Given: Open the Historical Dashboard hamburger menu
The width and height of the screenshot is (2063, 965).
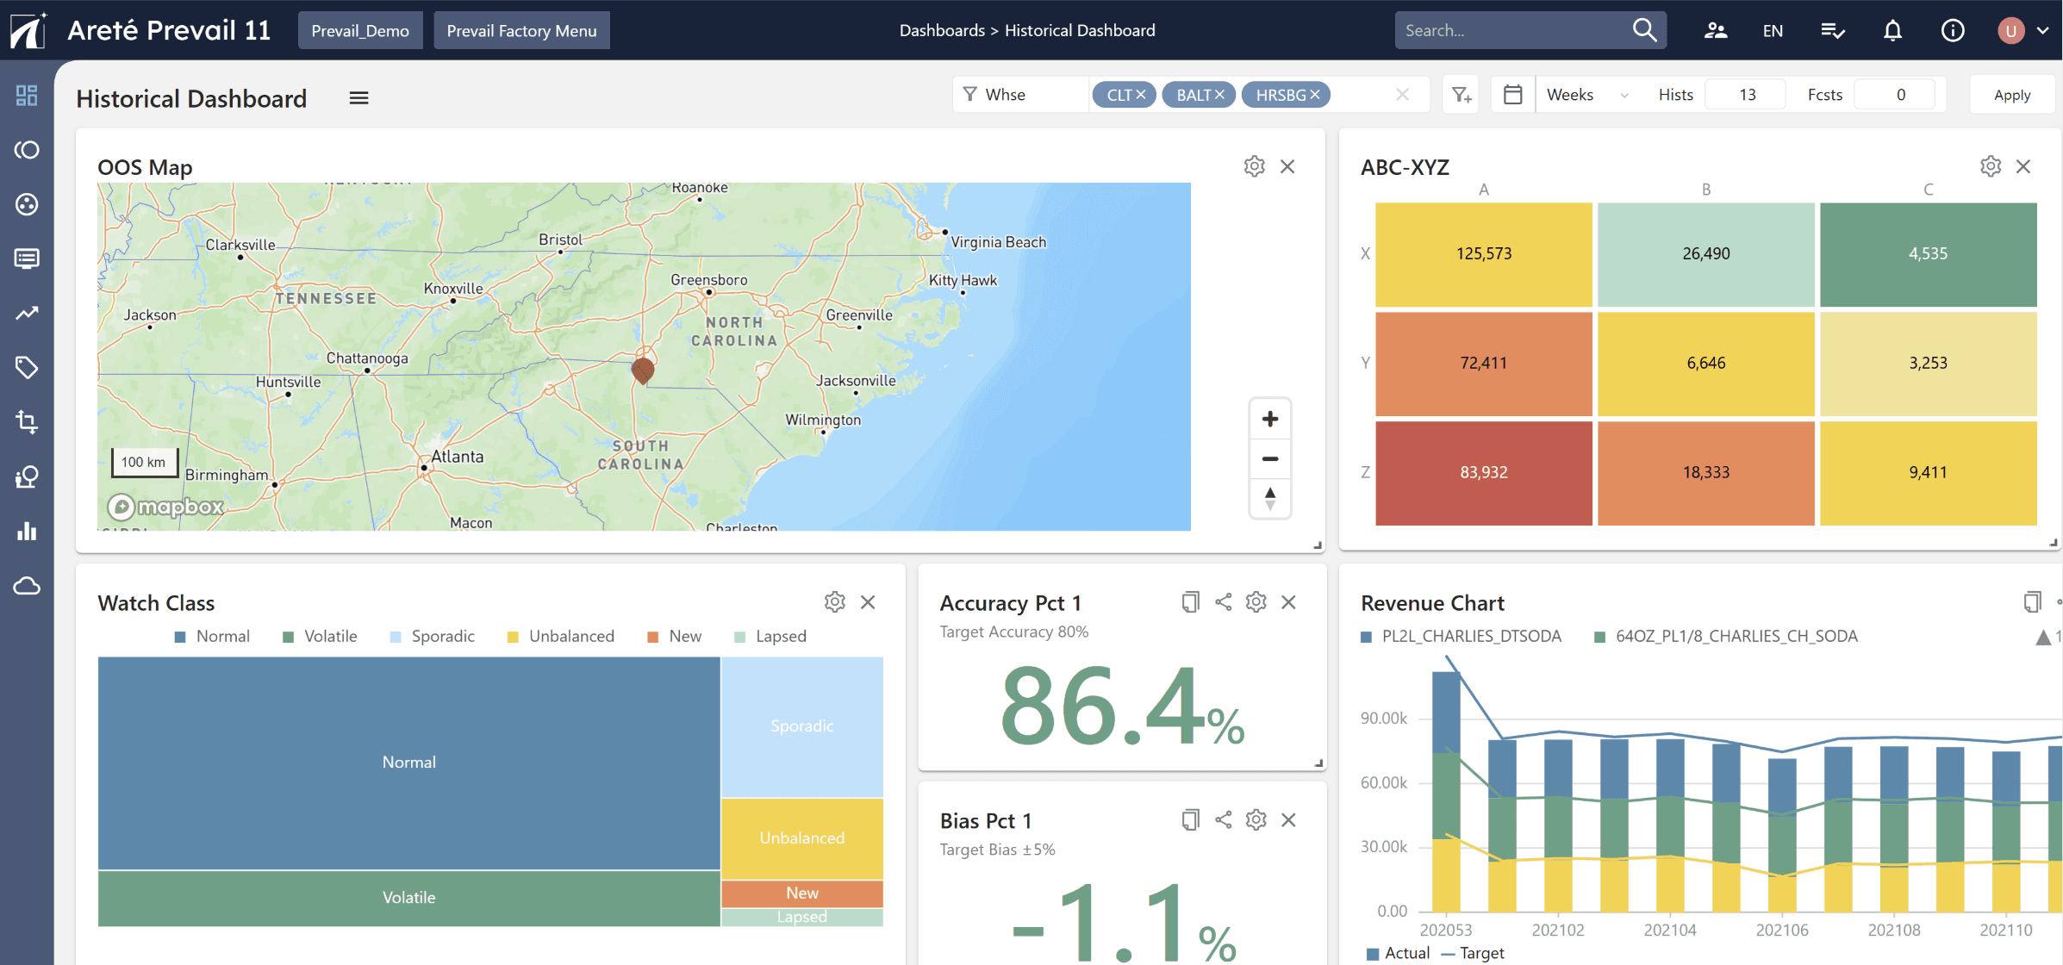Looking at the screenshot, I should (358, 97).
